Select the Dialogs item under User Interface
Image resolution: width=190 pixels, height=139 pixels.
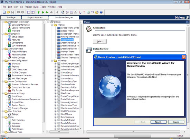(x=15, y=114)
